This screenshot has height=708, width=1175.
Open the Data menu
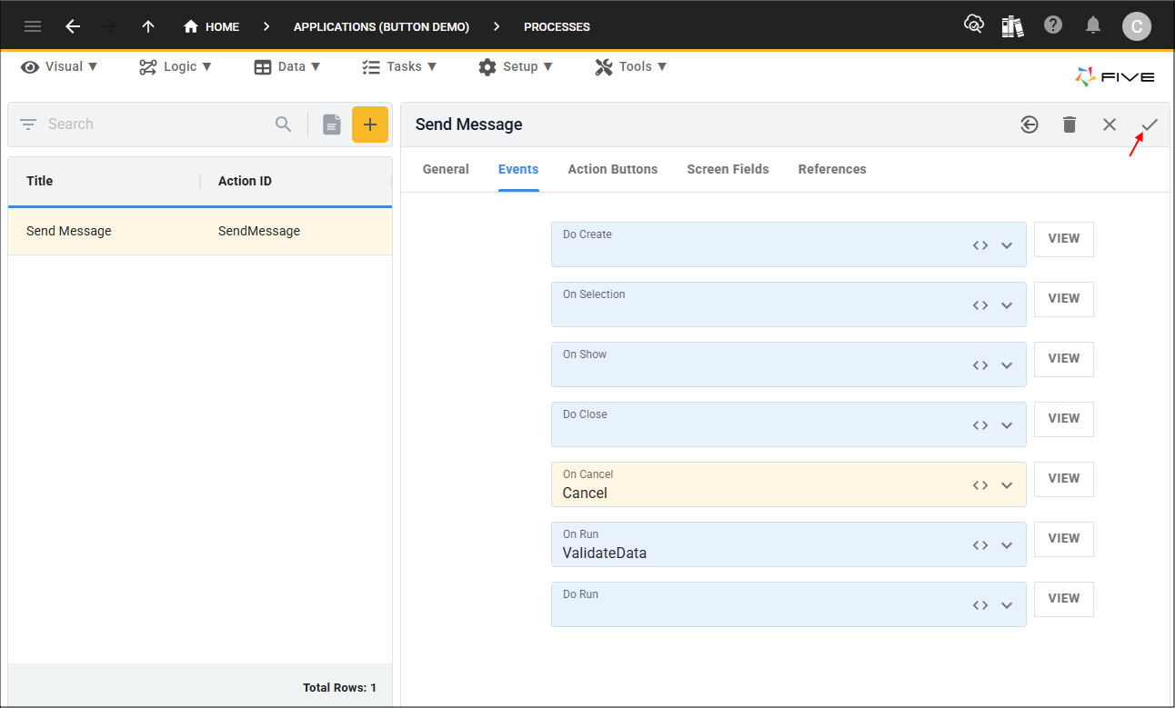[x=287, y=66]
